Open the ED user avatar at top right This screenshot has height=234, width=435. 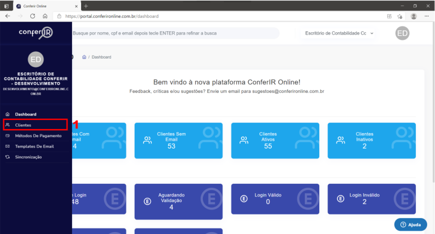pos(402,33)
